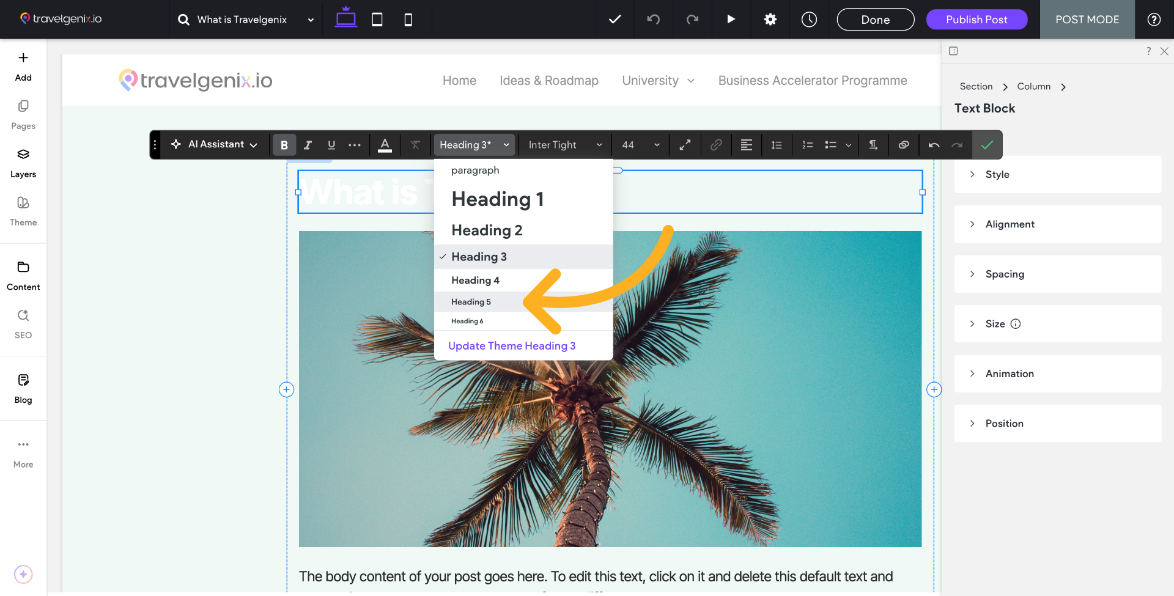1174x596 pixels.
Task: Open the Layers panel in sidebar
Action: pyautogui.click(x=23, y=163)
